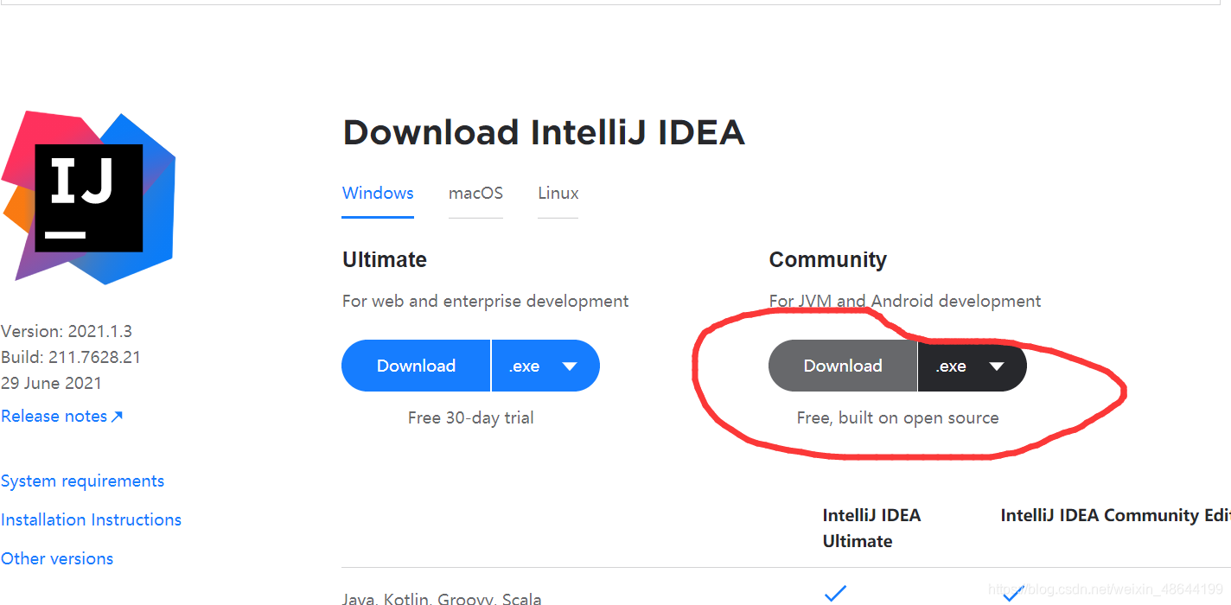This screenshot has width=1231, height=605.
Task: Open Installation Instructions link
Action: click(92, 520)
